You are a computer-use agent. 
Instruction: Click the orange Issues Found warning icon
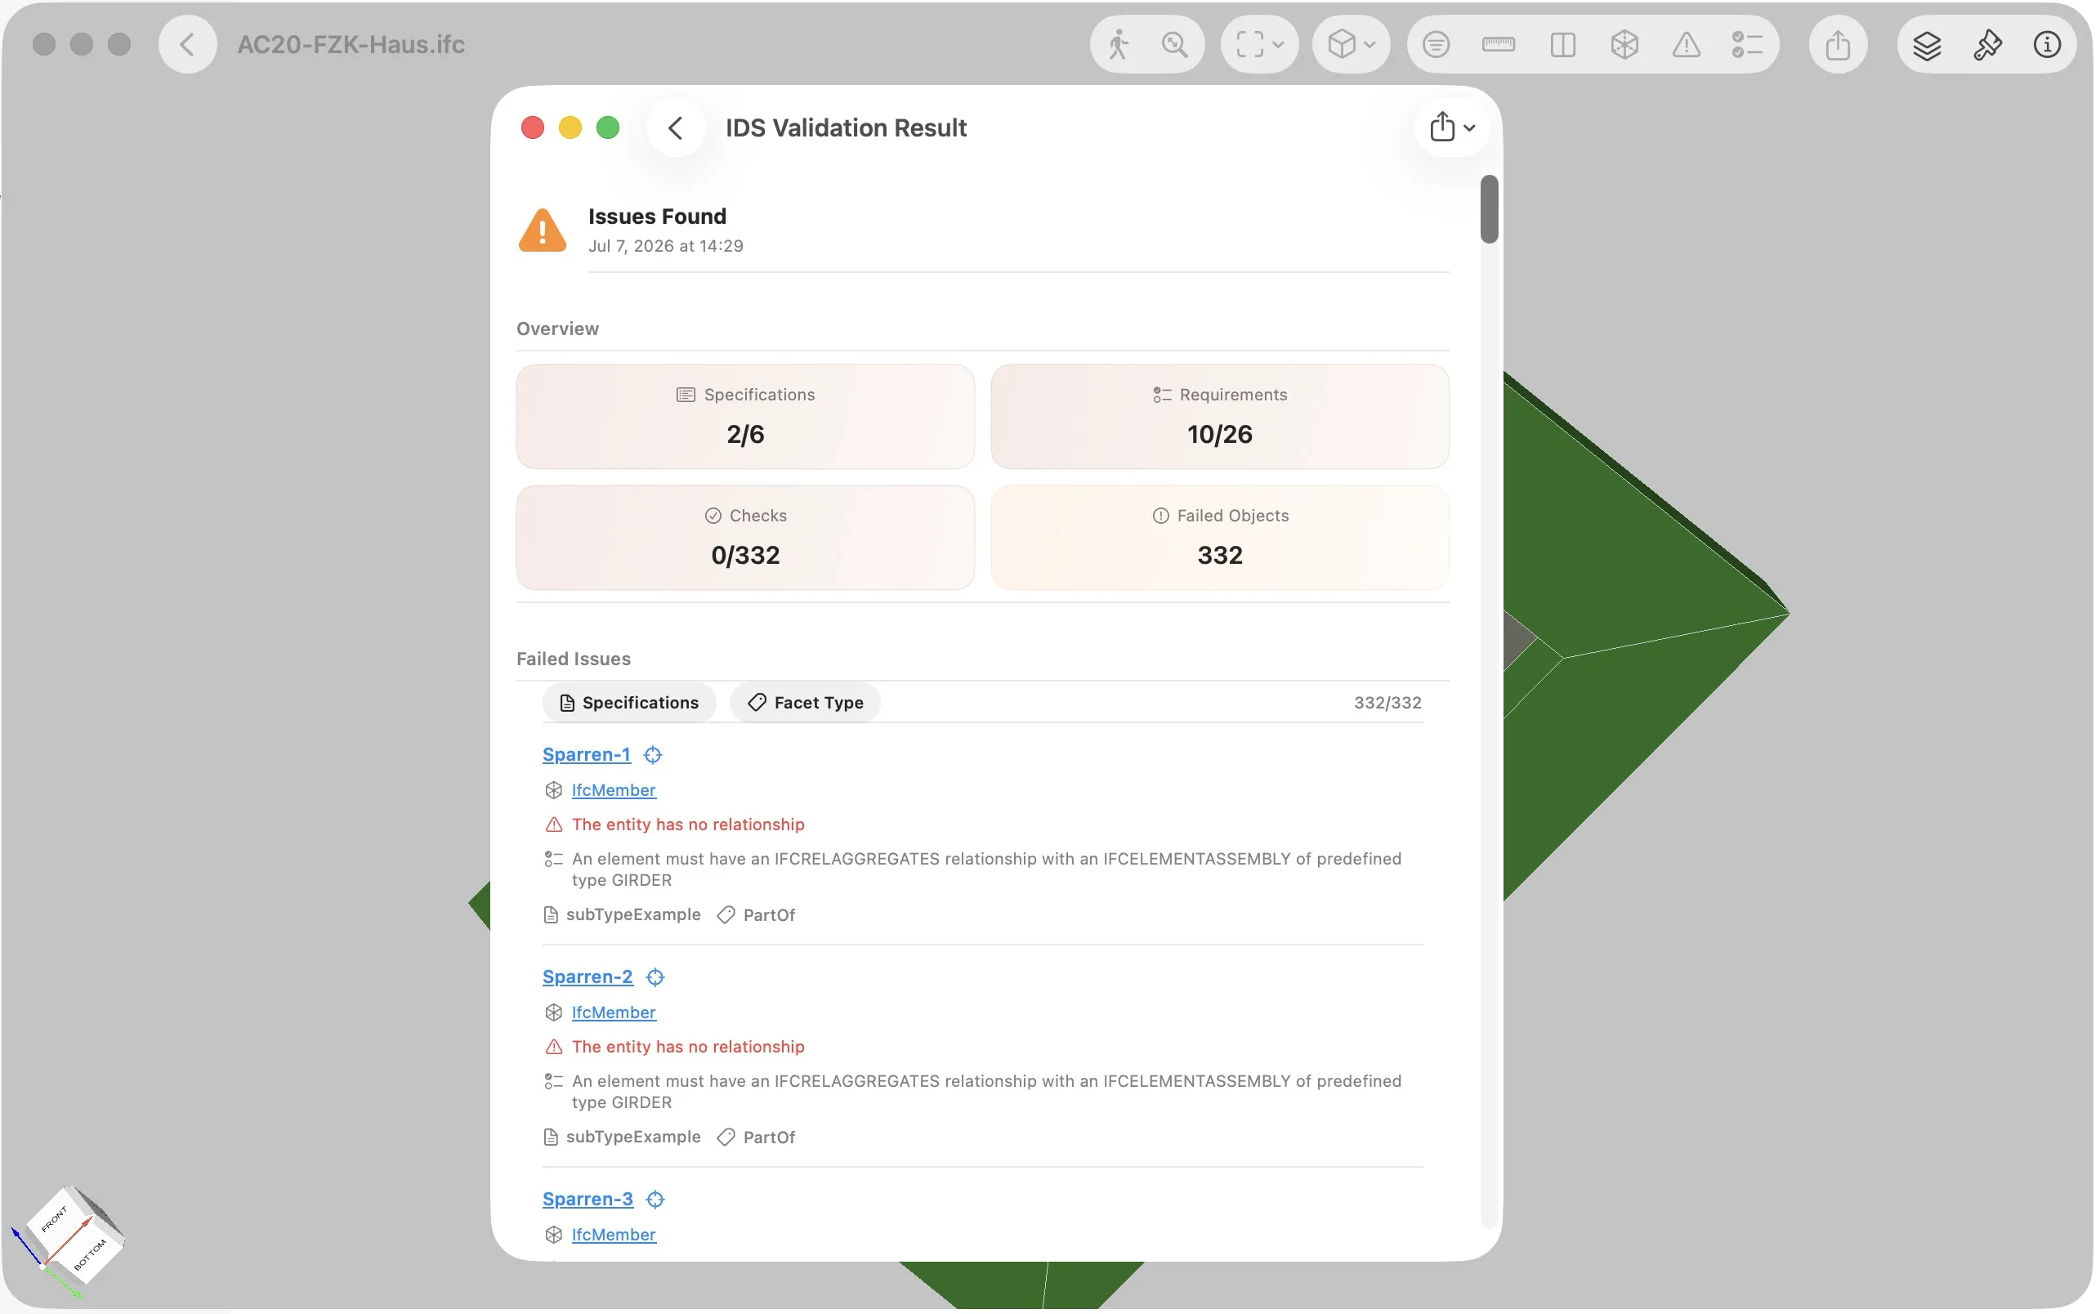[543, 231]
